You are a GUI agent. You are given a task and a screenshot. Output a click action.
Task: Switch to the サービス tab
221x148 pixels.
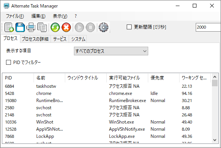(x=60, y=39)
